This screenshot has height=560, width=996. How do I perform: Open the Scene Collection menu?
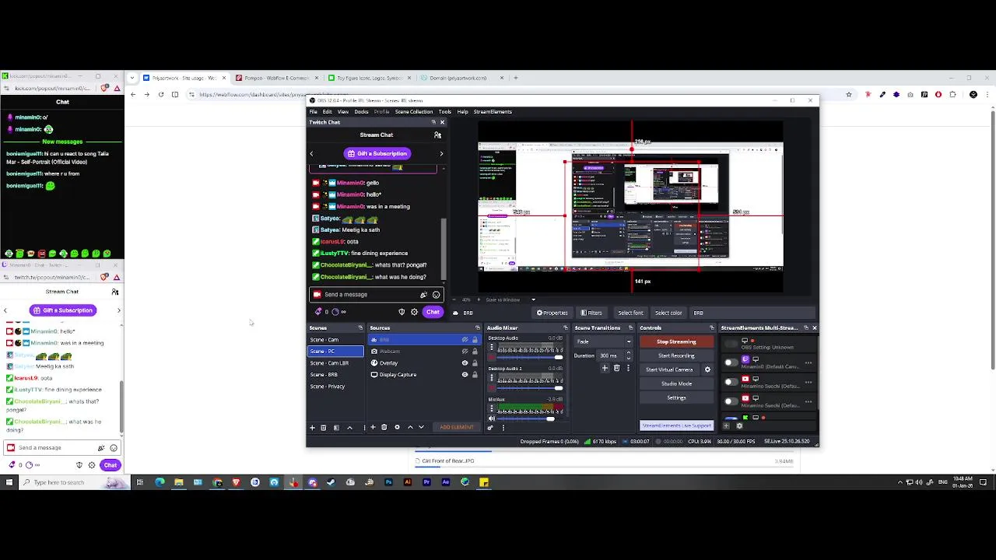point(414,112)
